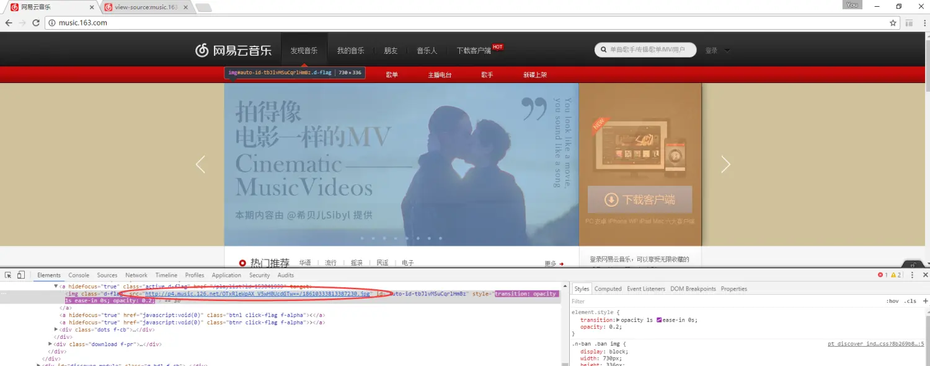Close the view-source browser tab

tap(185, 7)
